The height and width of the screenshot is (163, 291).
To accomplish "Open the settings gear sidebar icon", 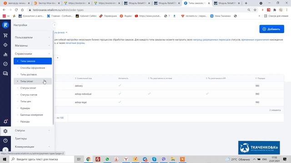I will point(5,131).
